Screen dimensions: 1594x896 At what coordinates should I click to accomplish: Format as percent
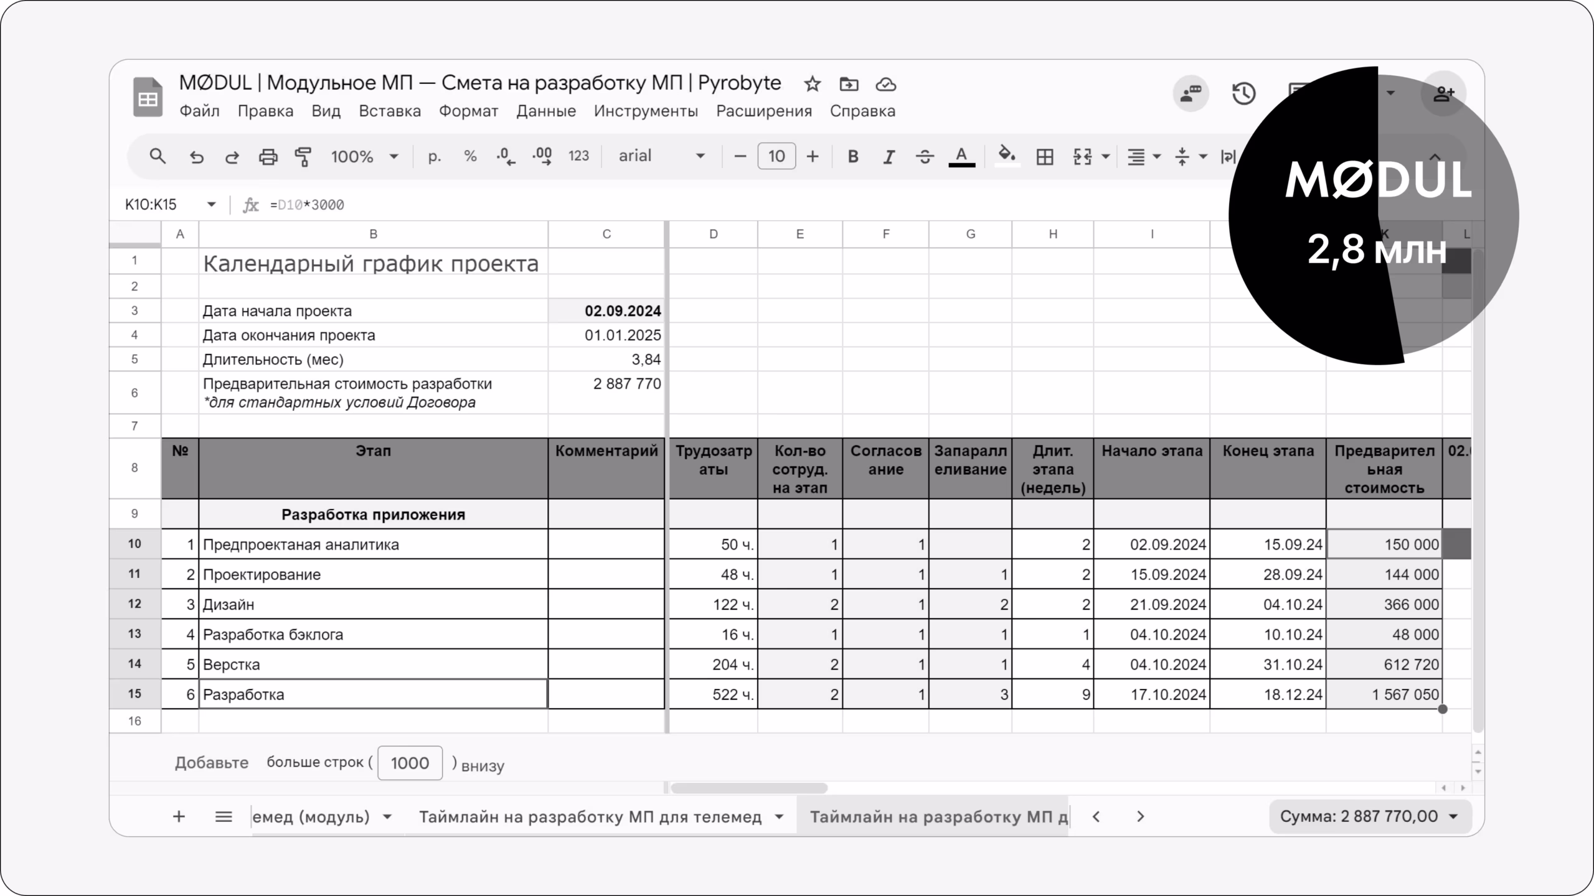pyautogui.click(x=470, y=156)
